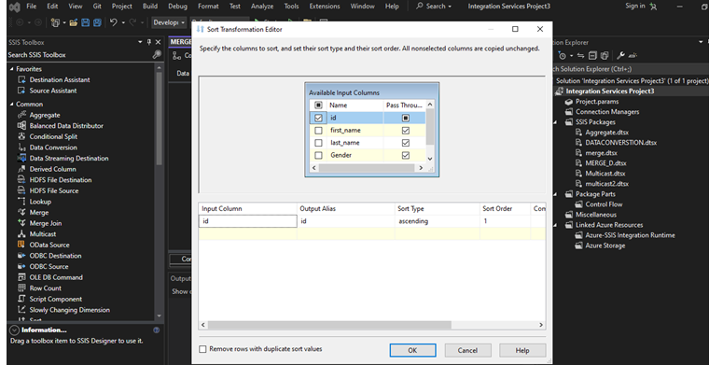This screenshot has width=723, height=365.
Task: Click the sort grid horizontal scrollbar
Action: (371, 325)
